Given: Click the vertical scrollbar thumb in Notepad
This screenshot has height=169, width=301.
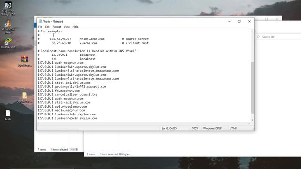Looking at the screenshot, I should [253, 88].
